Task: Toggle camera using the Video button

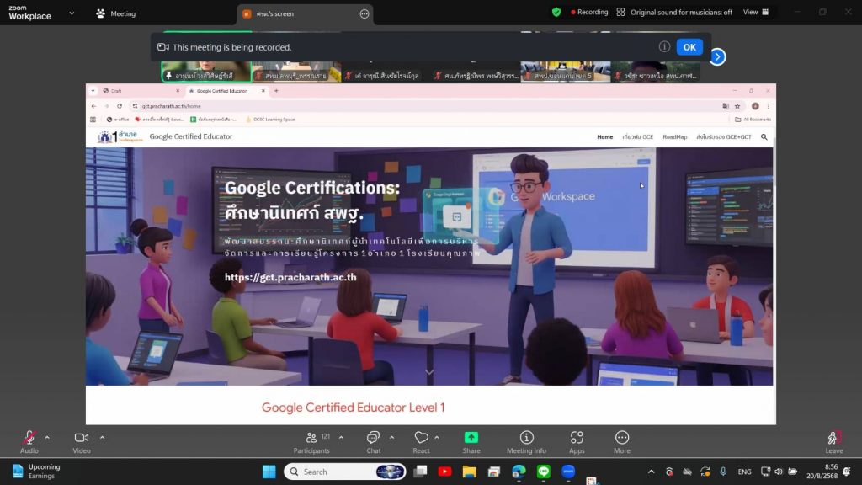Action: click(x=82, y=441)
